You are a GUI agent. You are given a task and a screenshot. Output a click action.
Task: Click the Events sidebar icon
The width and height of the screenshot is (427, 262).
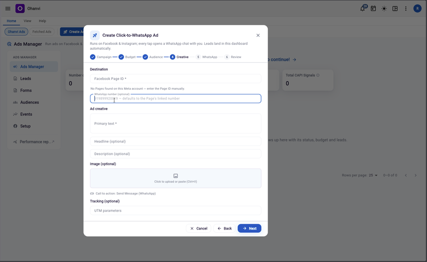[15, 115]
